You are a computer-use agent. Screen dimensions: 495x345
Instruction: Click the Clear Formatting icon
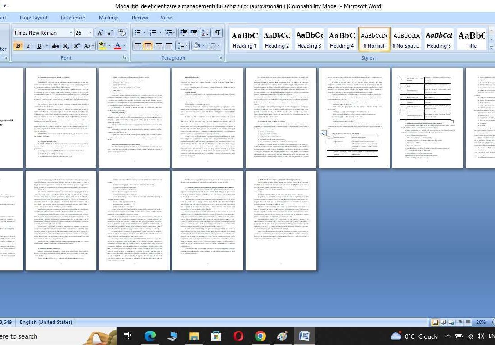click(x=121, y=33)
